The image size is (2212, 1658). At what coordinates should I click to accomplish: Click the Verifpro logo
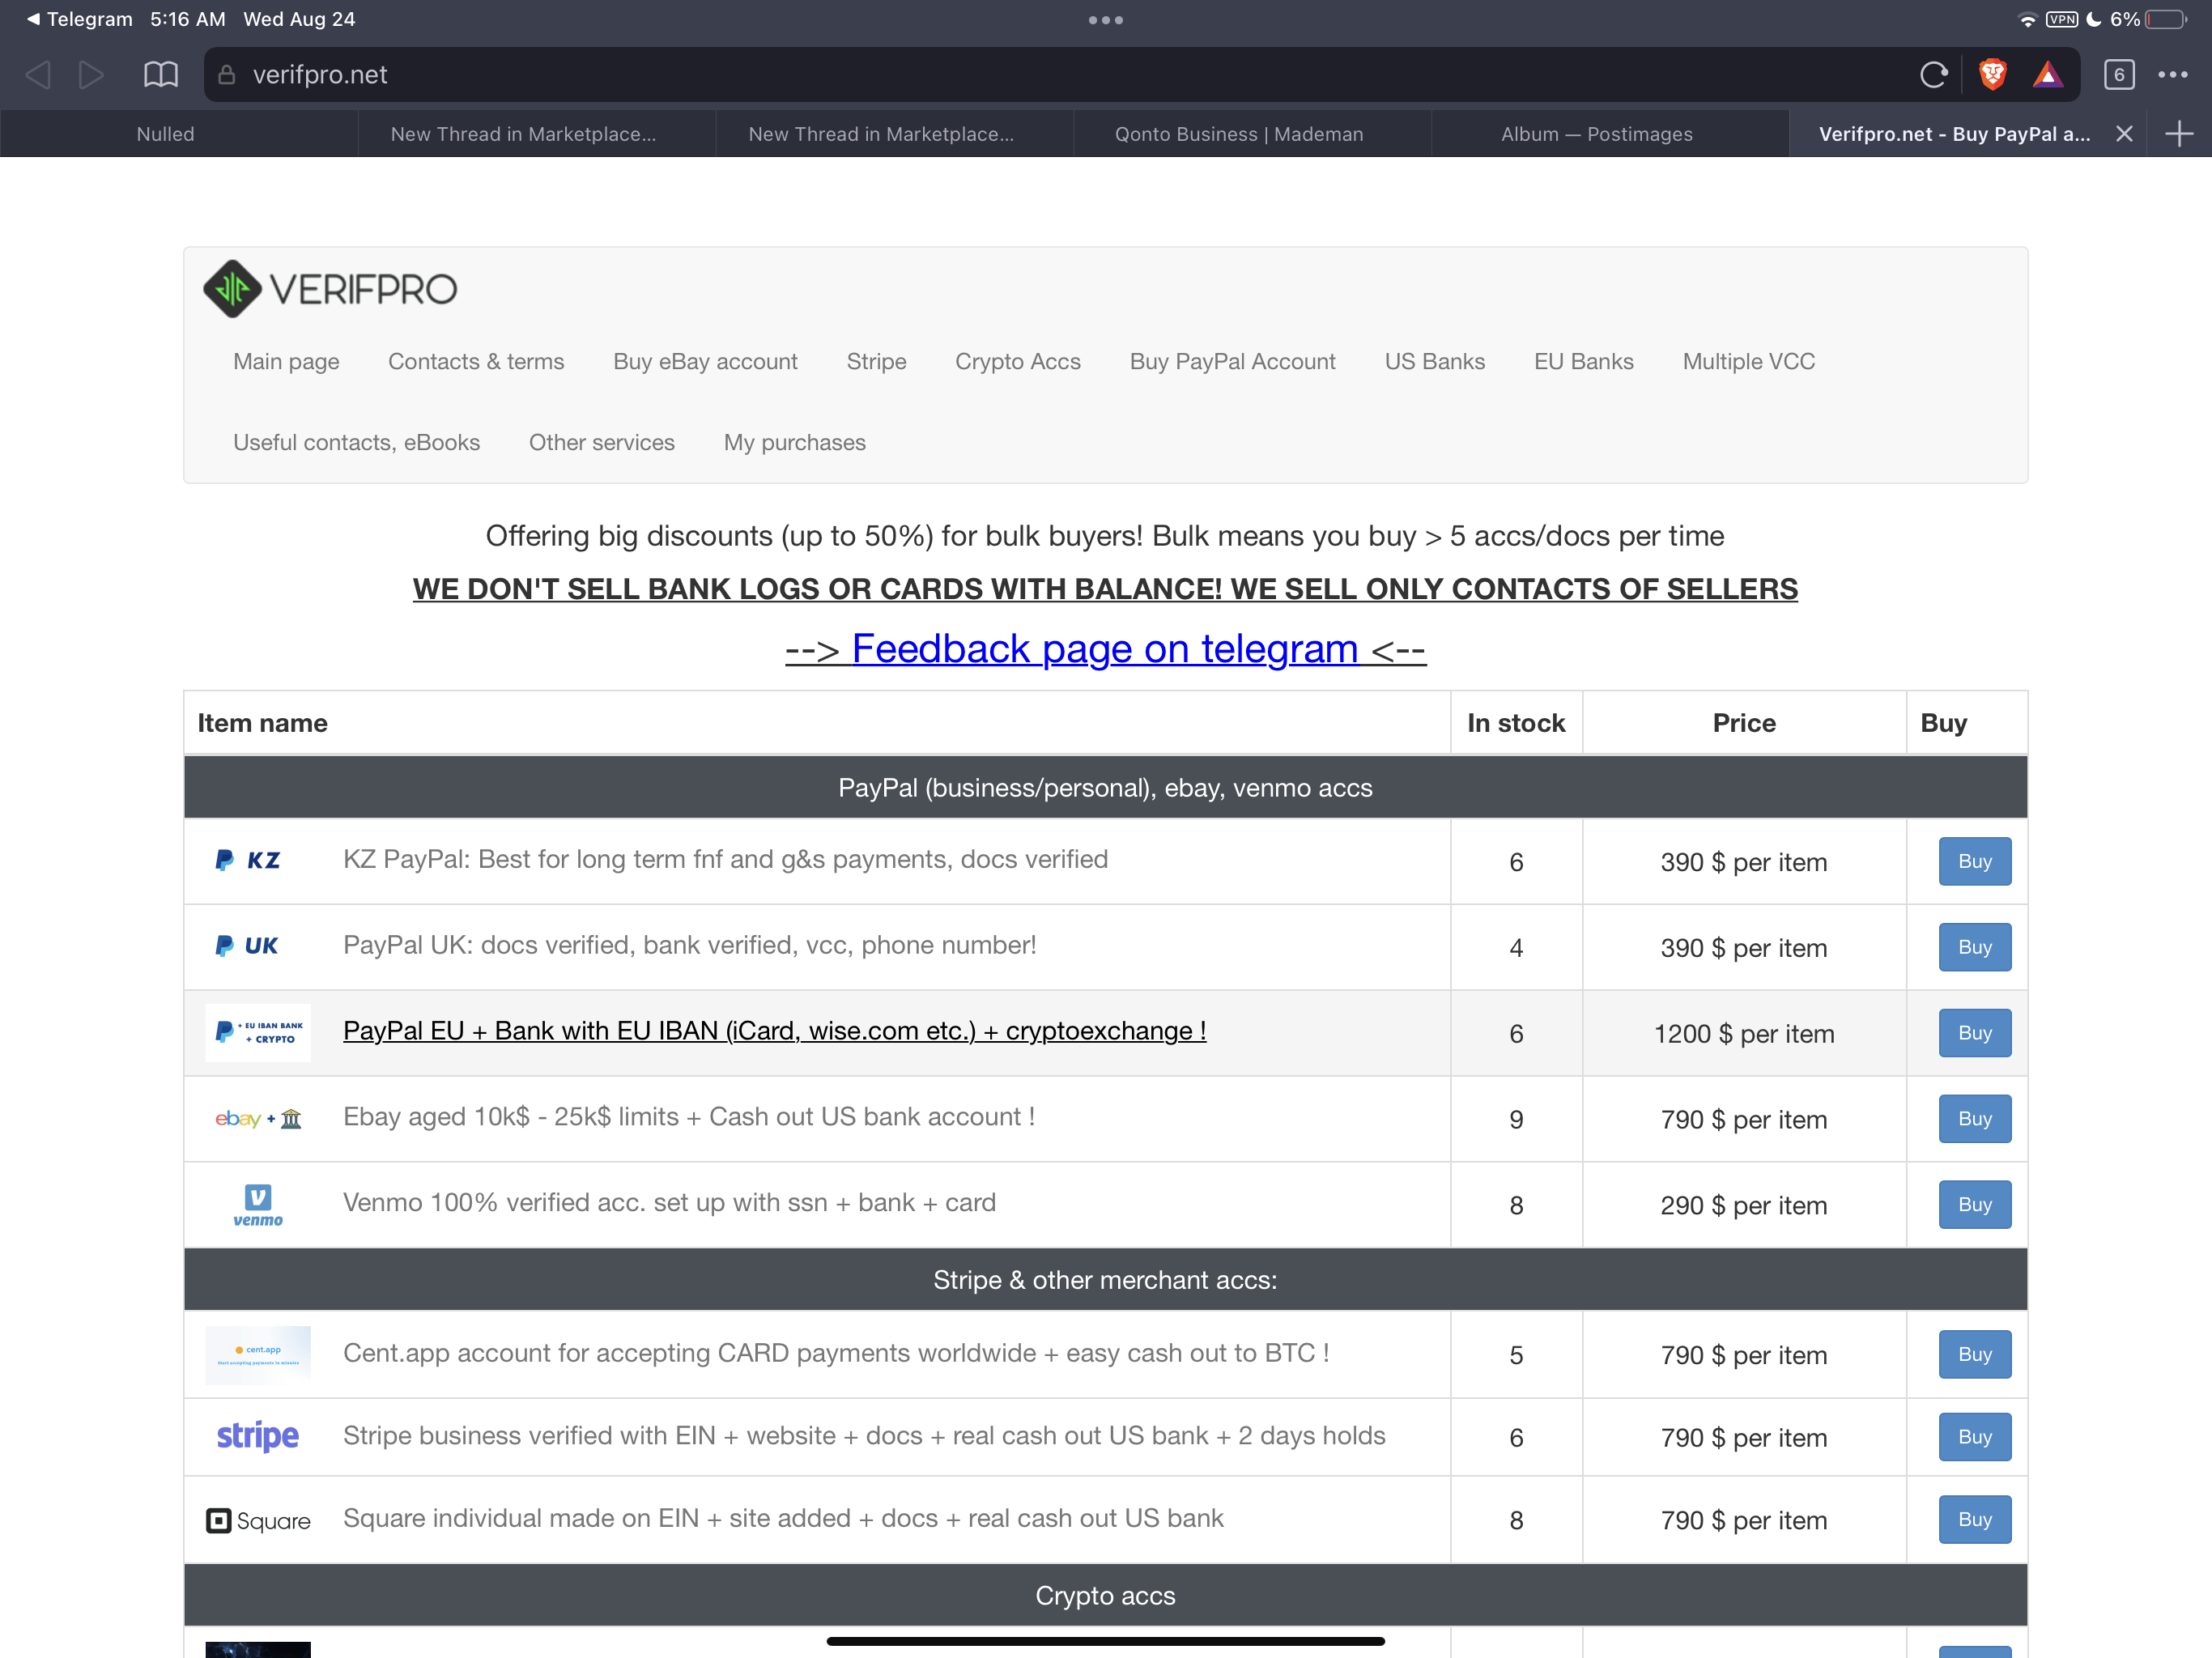click(x=330, y=289)
